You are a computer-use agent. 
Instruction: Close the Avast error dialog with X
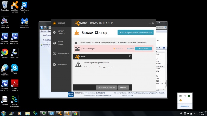[x=130, y=56]
